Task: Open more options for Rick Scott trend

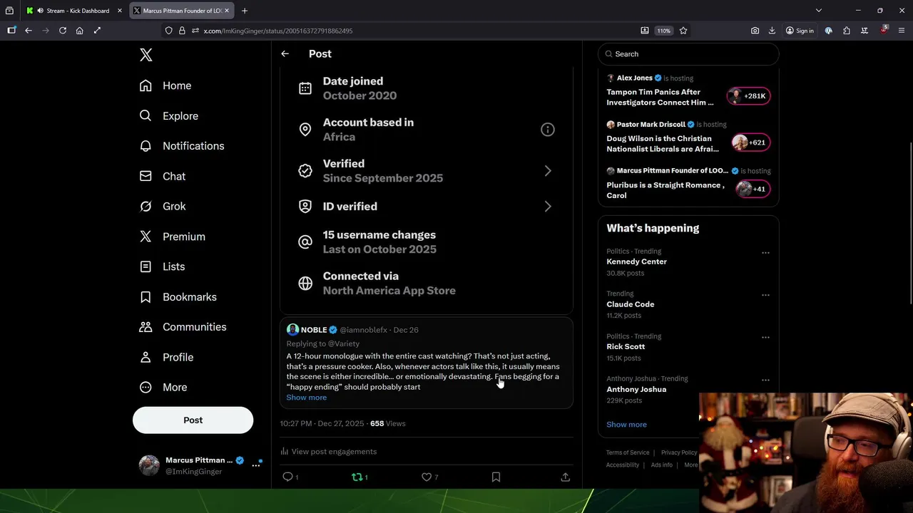Action: tap(765, 338)
